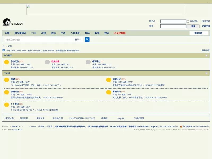The image size is (212, 159).
Task: Open the 真人电影《镖人》 latest post
Action: pos(129,98)
